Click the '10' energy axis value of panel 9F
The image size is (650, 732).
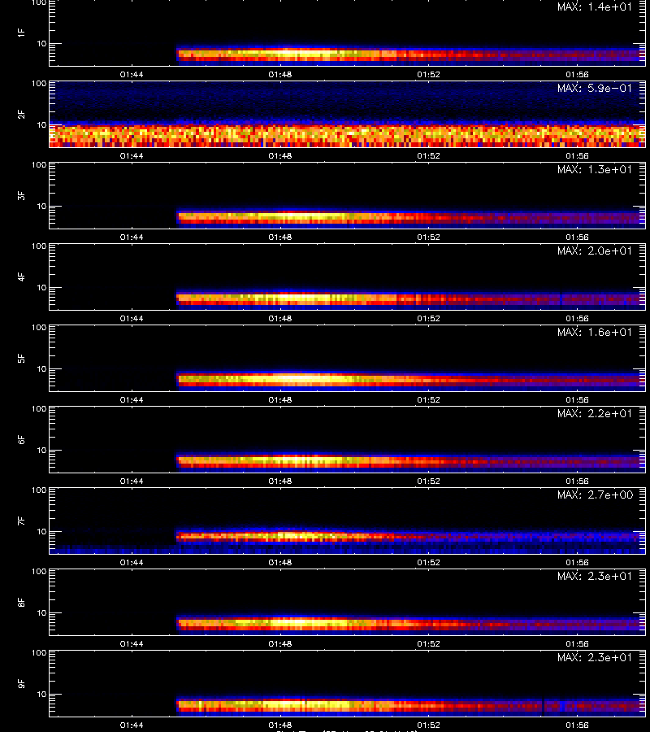[41, 695]
